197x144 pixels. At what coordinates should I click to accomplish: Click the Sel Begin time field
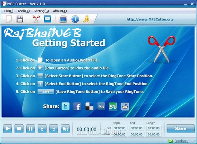(x=120, y=128)
